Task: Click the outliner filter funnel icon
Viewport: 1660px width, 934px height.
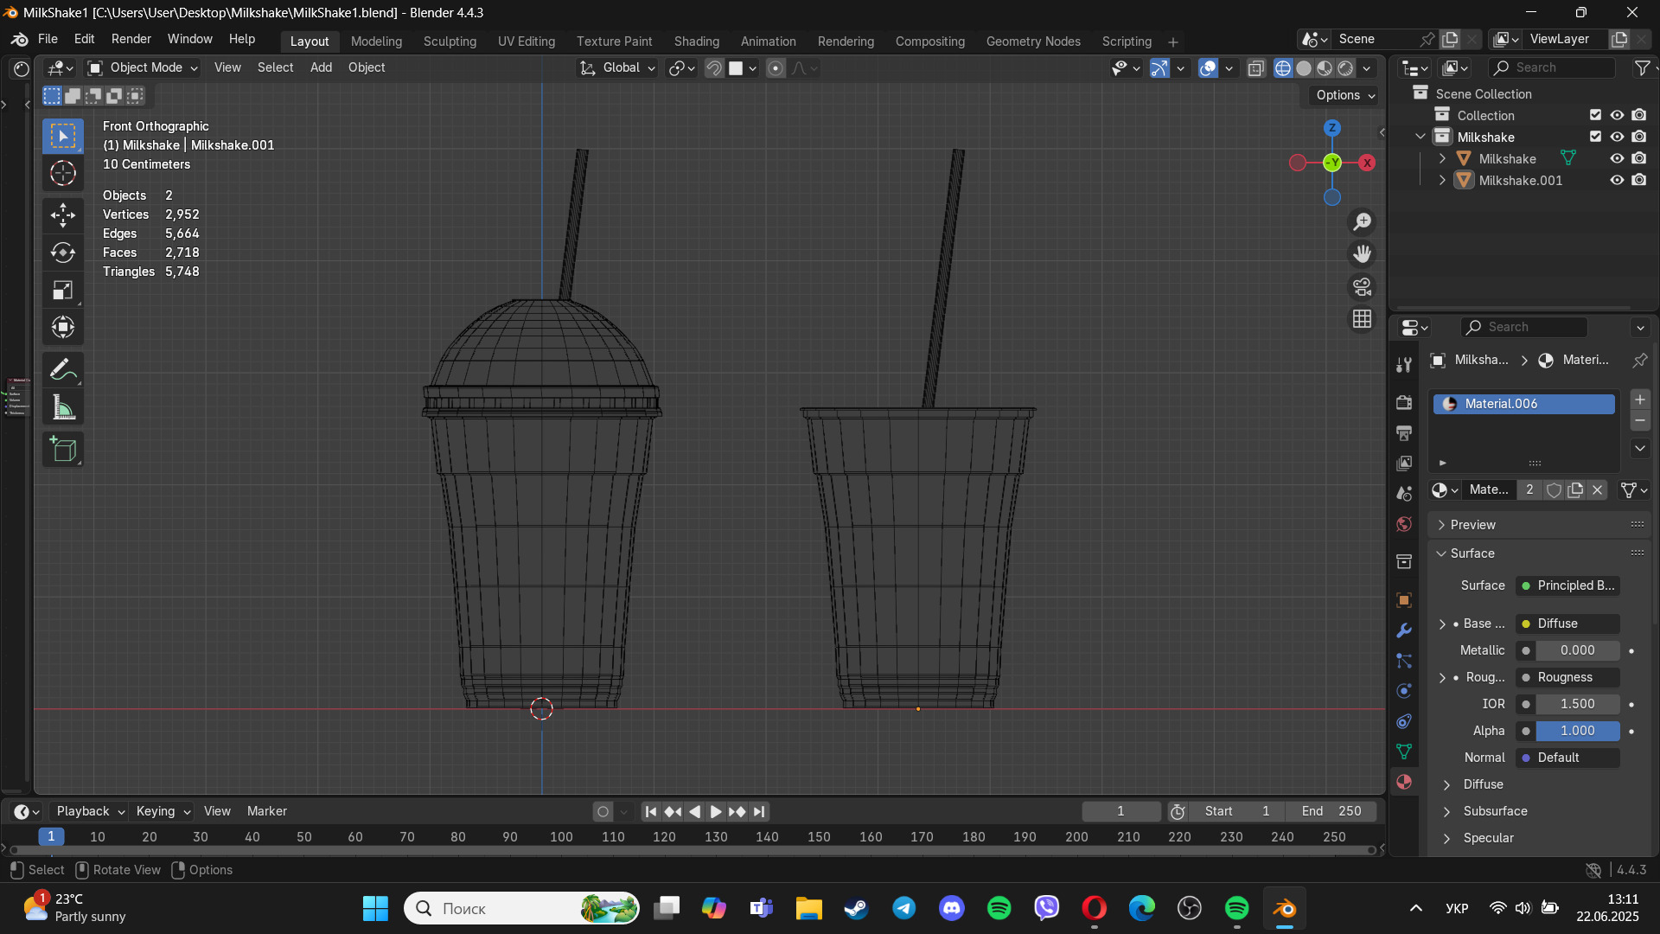Action: pos(1642,67)
